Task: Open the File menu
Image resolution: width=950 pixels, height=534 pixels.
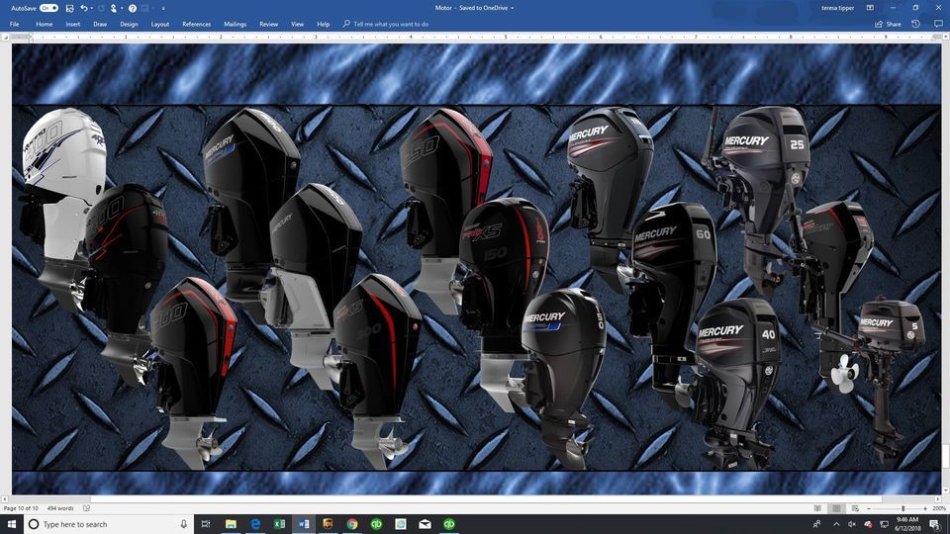Action: click(x=15, y=24)
